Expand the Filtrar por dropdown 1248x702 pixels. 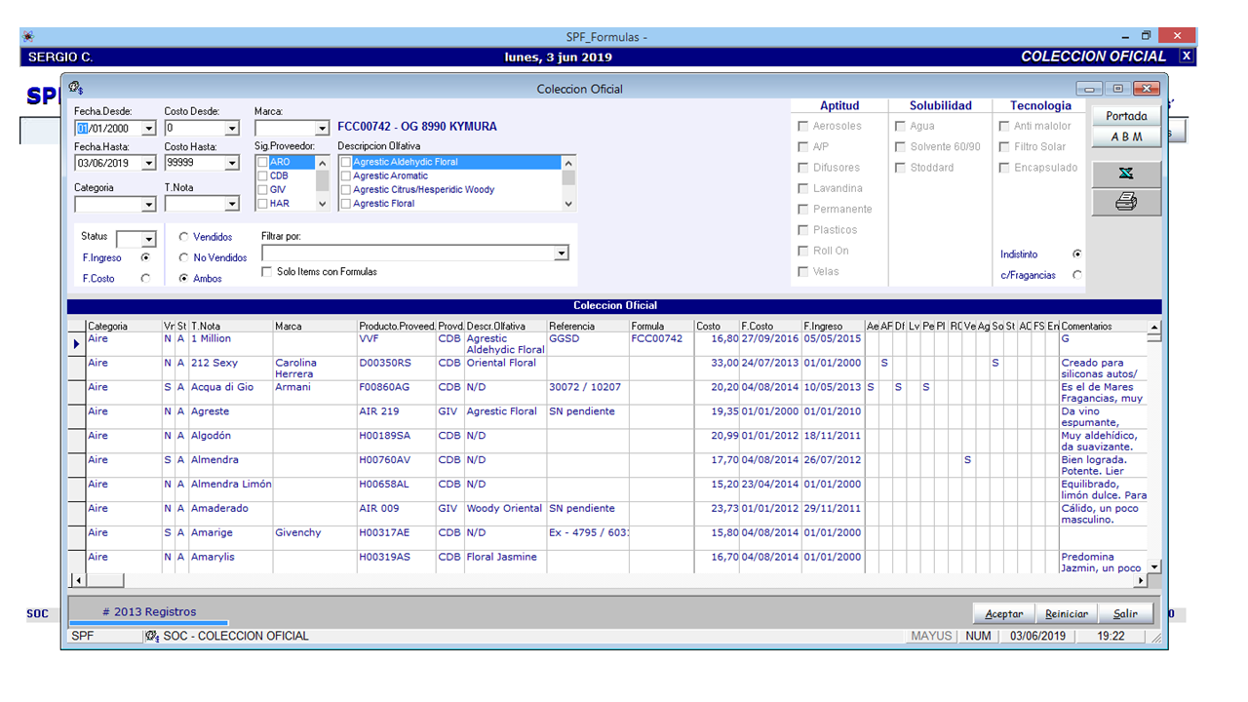click(x=561, y=253)
